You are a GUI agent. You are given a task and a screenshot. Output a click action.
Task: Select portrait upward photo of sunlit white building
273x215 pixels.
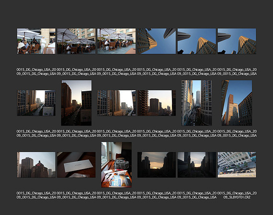tap(237, 103)
